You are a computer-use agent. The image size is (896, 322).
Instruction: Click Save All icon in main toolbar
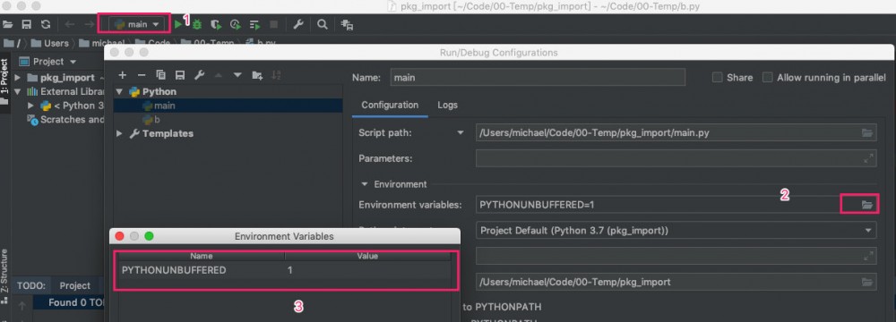26,24
